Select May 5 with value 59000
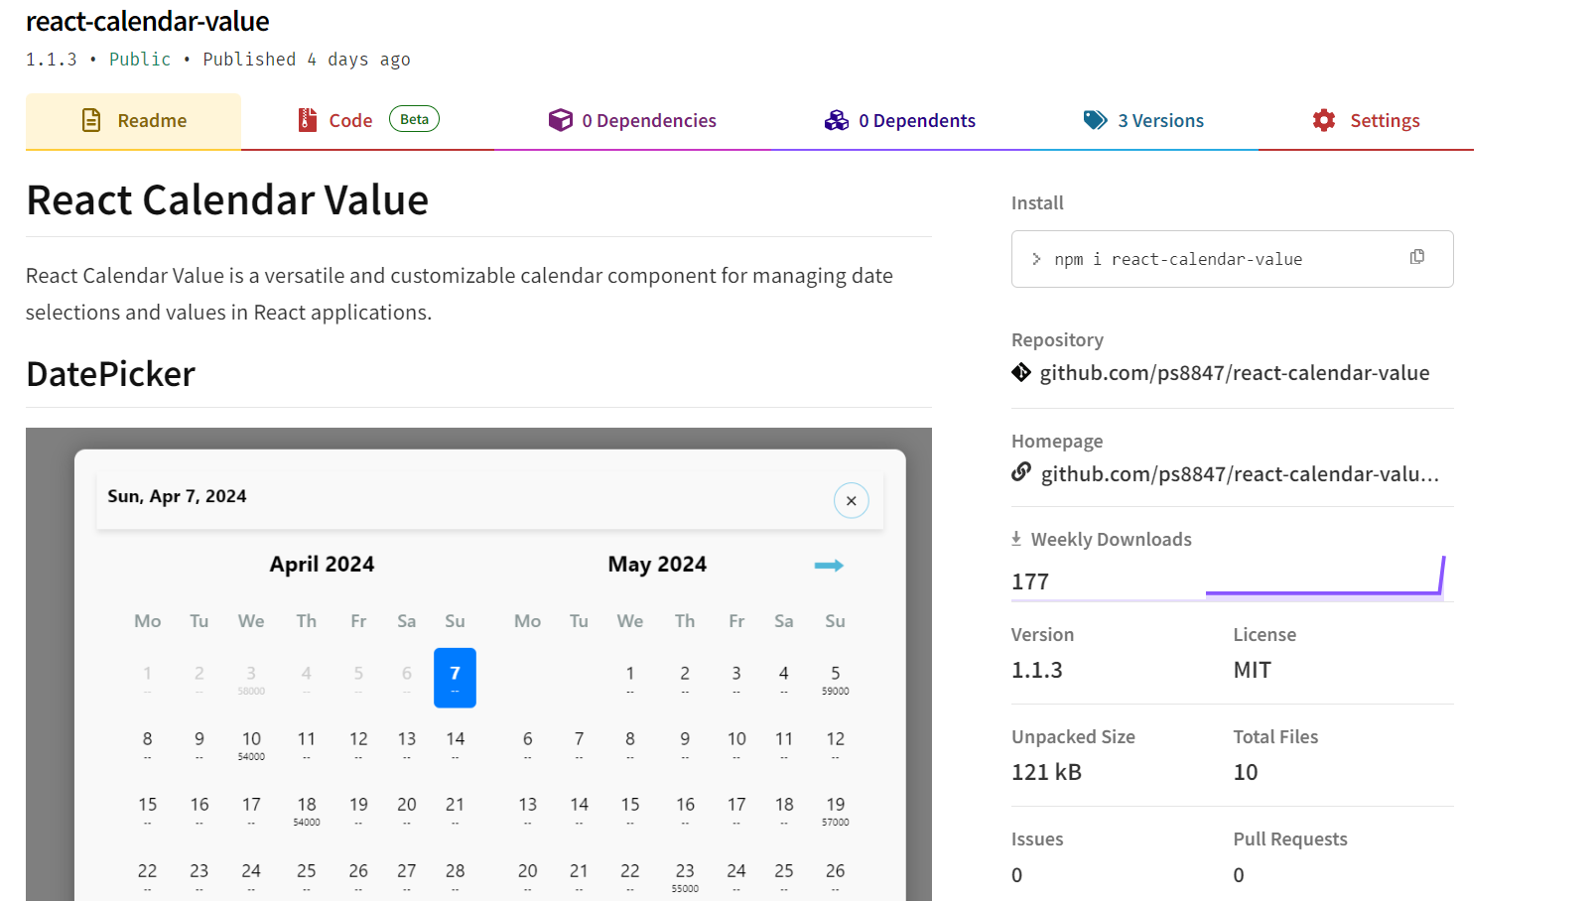This screenshot has height=901, width=1596. coord(835,679)
